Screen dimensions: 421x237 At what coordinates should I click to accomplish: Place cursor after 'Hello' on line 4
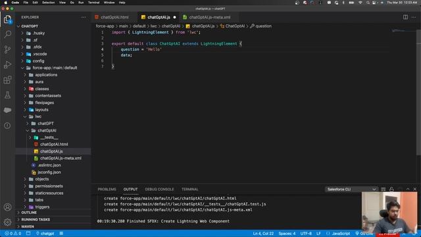162,49
